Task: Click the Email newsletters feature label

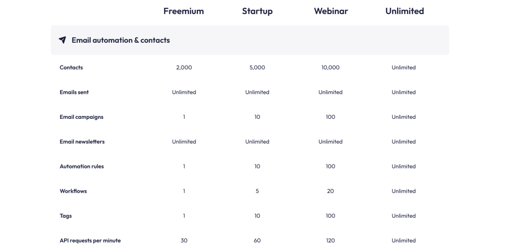Action: click(82, 142)
